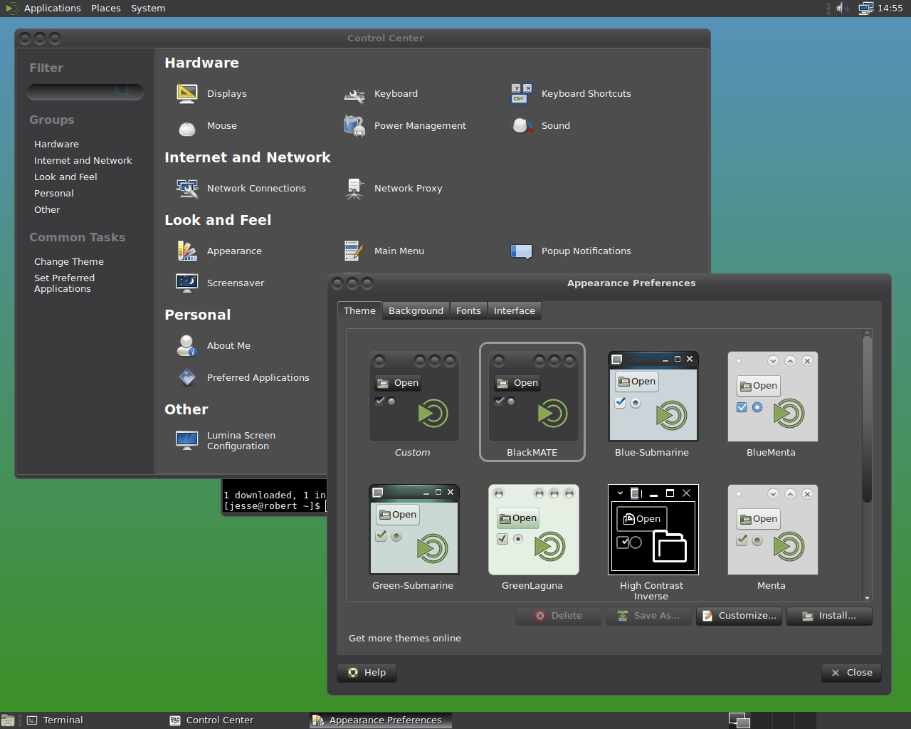
Task: Click the Customize... button
Action: tap(739, 616)
